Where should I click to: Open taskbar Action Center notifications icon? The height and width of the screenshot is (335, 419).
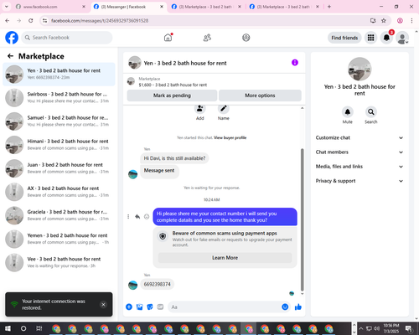point(409,328)
